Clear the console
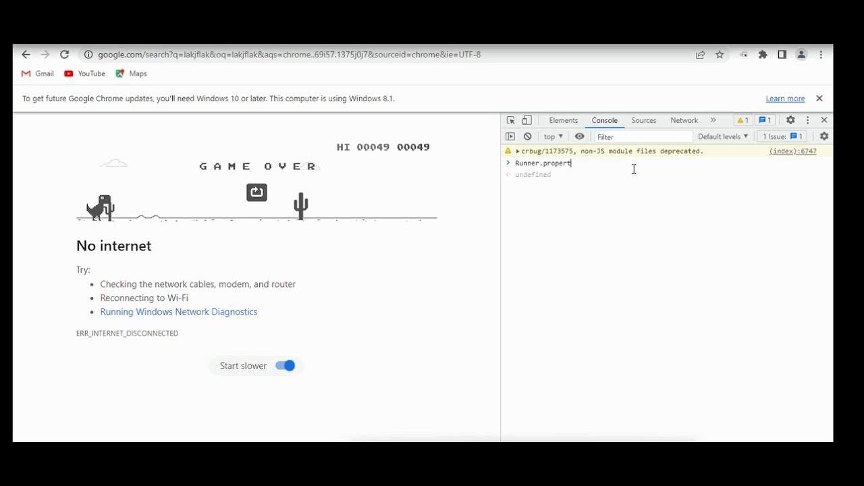Screen dimensions: 864x486 point(528,136)
